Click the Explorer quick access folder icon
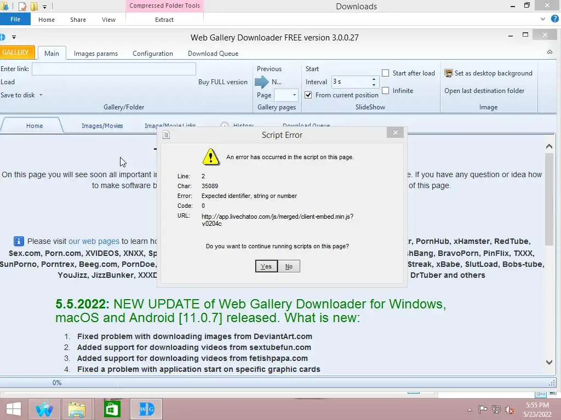The width and height of the screenshot is (561, 420). 34,6
